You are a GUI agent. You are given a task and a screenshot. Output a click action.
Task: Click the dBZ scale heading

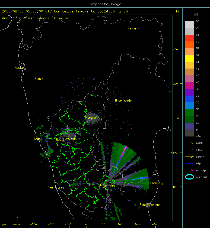pyautogui.click(x=196, y=15)
